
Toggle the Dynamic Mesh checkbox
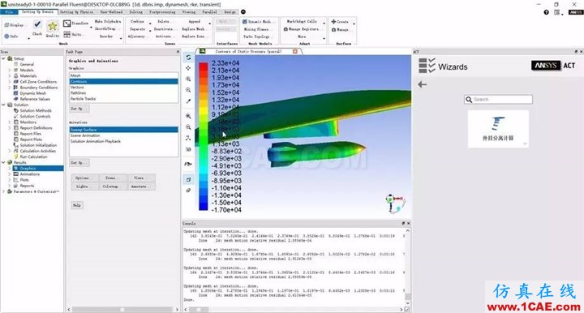(x=245, y=22)
